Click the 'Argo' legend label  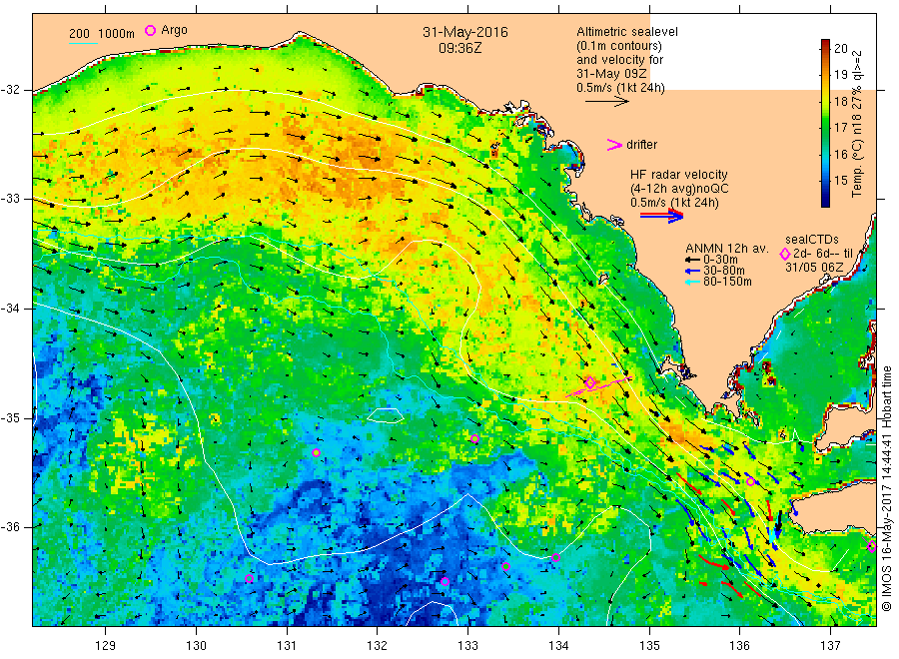click(174, 30)
